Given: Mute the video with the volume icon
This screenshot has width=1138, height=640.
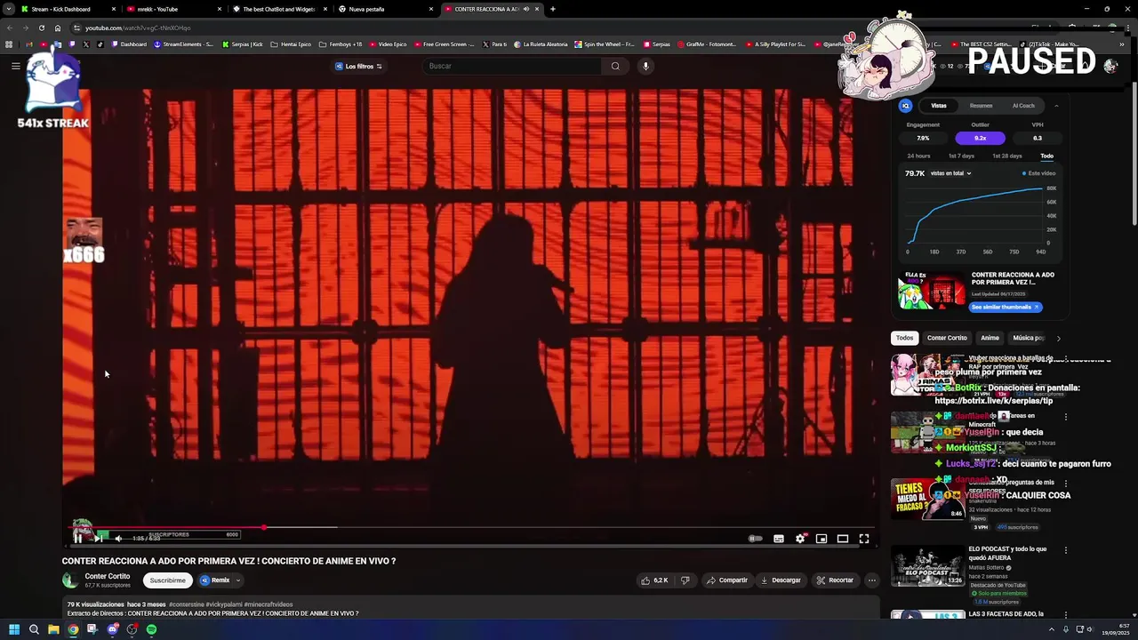Looking at the screenshot, I should coord(118,538).
